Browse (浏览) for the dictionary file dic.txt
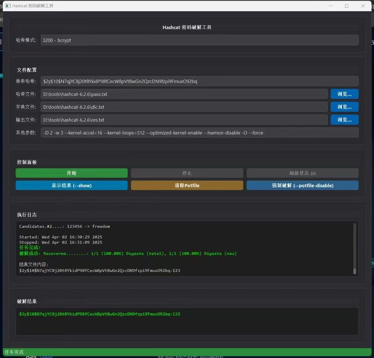This screenshot has height=358, width=374. coord(345,107)
